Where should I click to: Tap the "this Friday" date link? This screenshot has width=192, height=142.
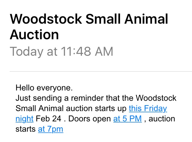148,108
